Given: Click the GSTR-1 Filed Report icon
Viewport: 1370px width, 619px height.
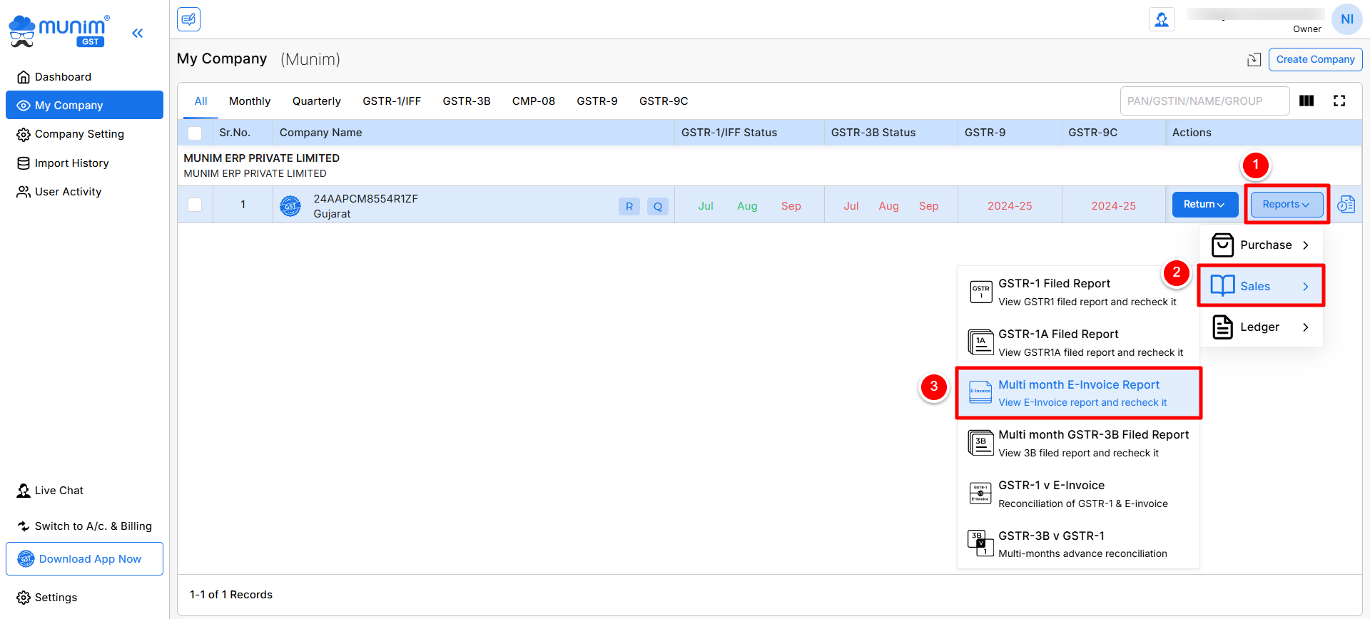Looking at the screenshot, I should 980,292.
